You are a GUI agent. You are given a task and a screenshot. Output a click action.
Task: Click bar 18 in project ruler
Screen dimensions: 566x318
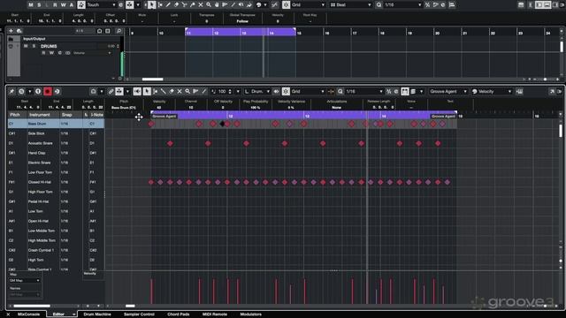[382, 33]
